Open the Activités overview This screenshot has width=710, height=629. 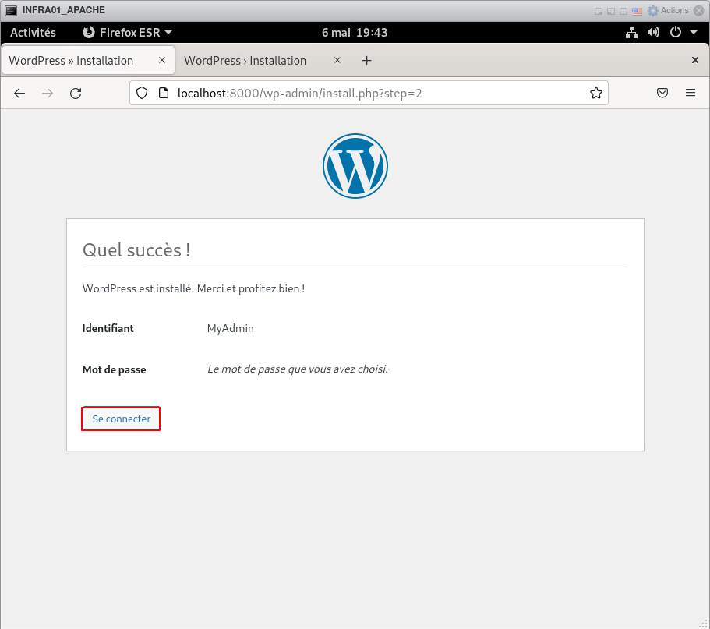coord(33,33)
